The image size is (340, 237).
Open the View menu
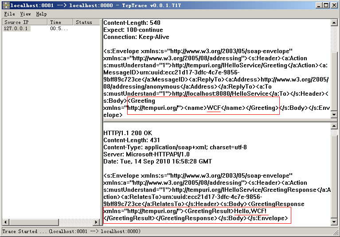click(x=25, y=14)
